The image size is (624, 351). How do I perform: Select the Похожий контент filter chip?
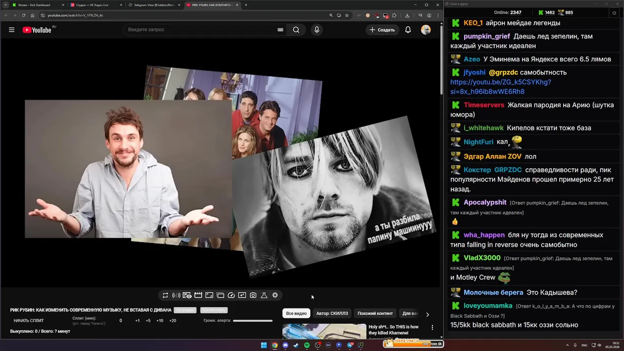click(x=375, y=313)
